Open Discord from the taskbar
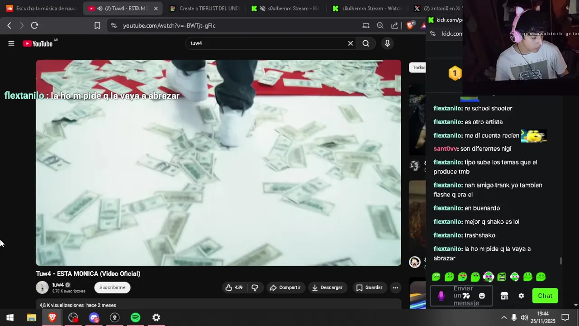This screenshot has width=579, height=326. point(94,318)
